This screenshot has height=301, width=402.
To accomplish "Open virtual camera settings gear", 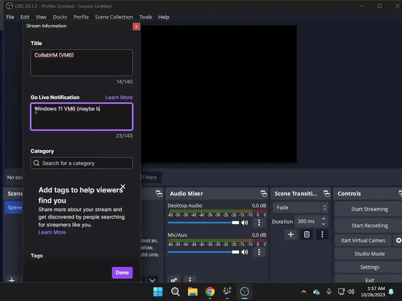I will pyautogui.click(x=398, y=240).
